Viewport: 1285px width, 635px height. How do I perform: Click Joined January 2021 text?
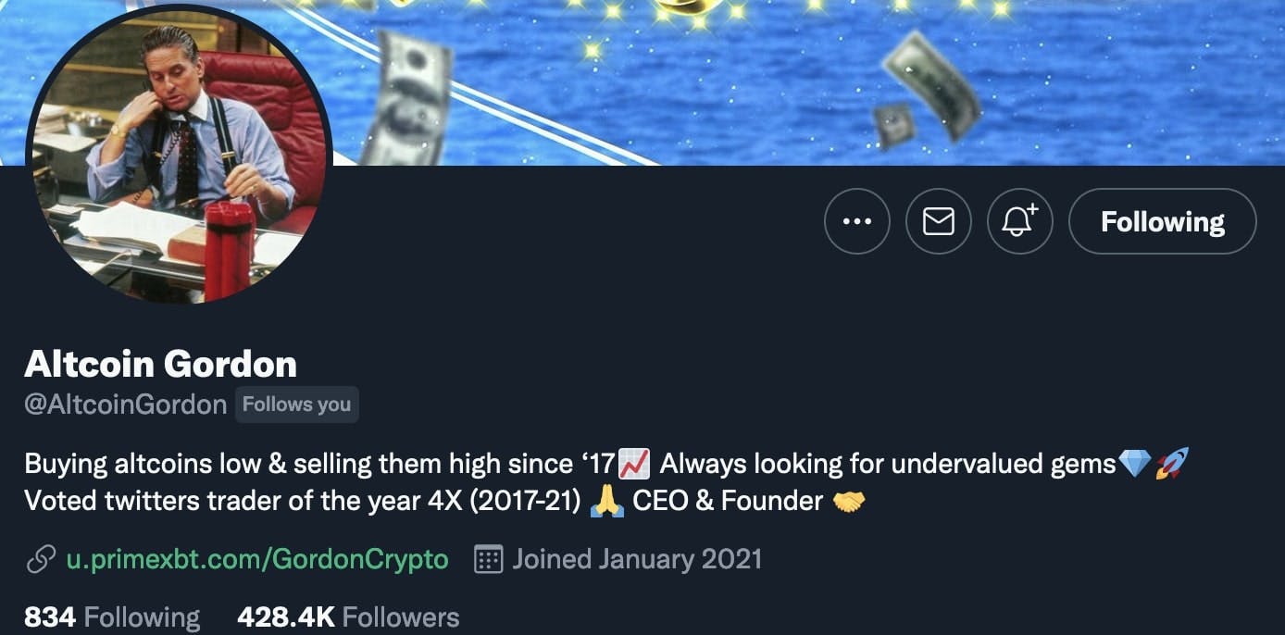639,558
